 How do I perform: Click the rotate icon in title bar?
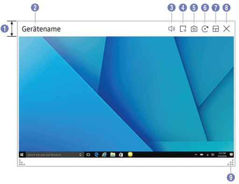(x=205, y=29)
